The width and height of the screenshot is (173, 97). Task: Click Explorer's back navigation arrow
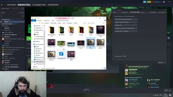pyautogui.click(x=33, y=23)
